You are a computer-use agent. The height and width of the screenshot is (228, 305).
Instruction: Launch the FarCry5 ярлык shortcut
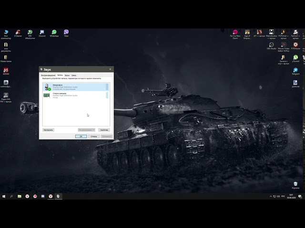[295, 34]
